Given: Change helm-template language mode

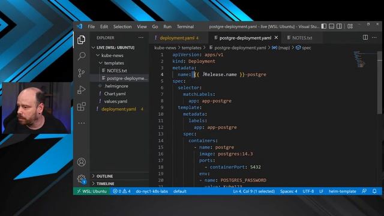Looking at the screenshot, I should (343, 191).
